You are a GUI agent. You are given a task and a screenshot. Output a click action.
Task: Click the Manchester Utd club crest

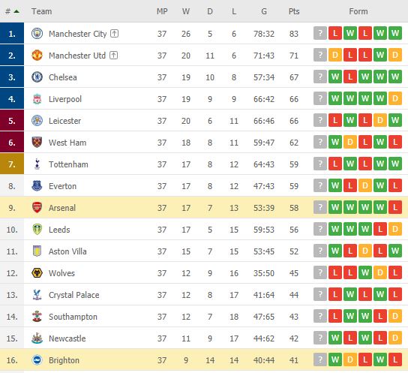pyautogui.click(x=37, y=56)
